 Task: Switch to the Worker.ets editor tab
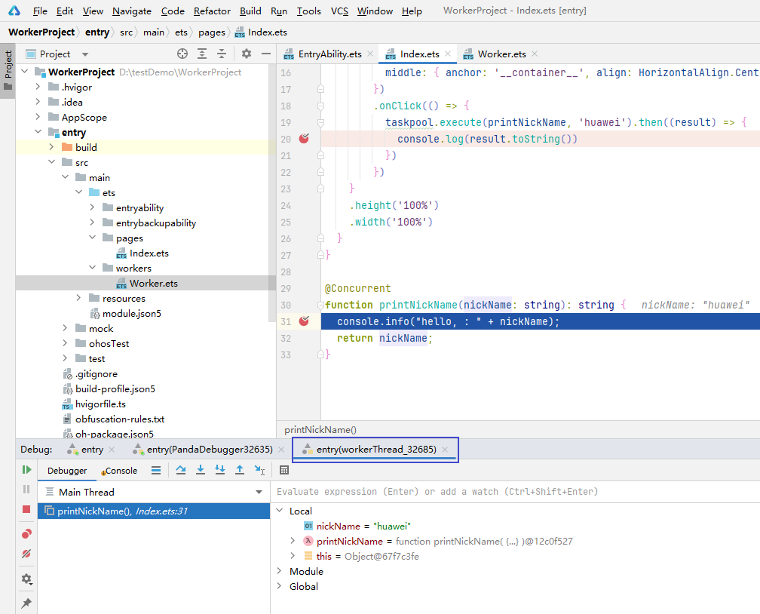(501, 54)
